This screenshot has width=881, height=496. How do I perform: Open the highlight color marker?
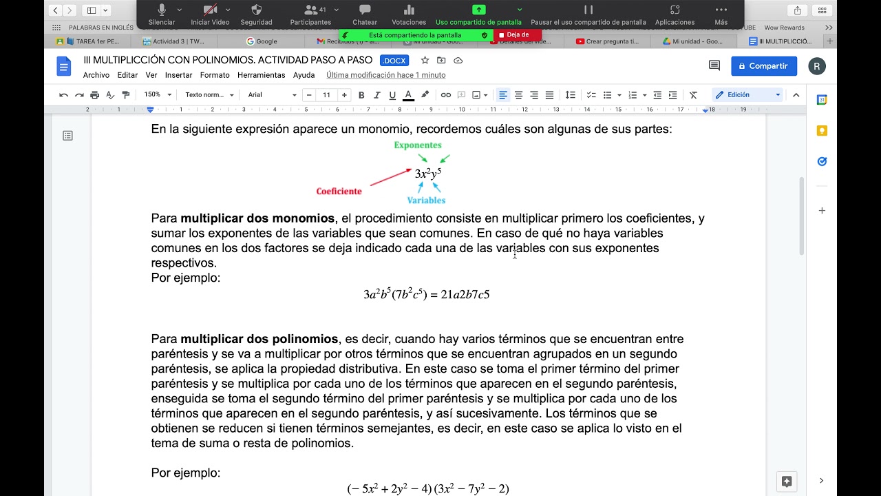pos(425,95)
